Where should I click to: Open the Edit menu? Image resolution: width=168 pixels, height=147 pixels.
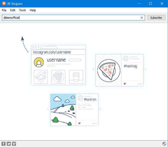(13, 10)
